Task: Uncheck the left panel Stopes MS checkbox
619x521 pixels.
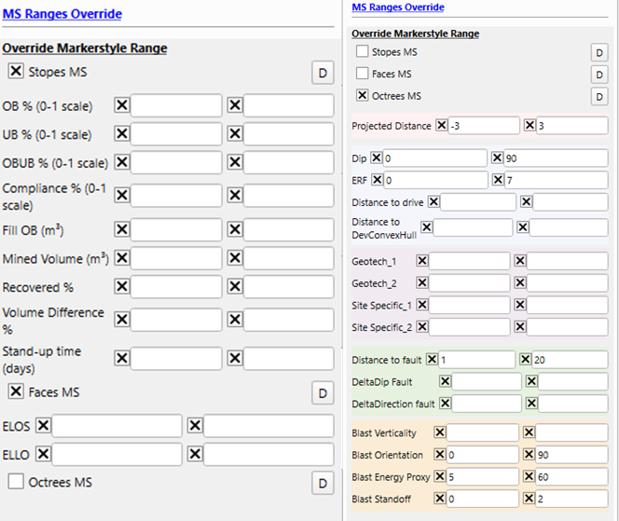Action: (x=16, y=71)
